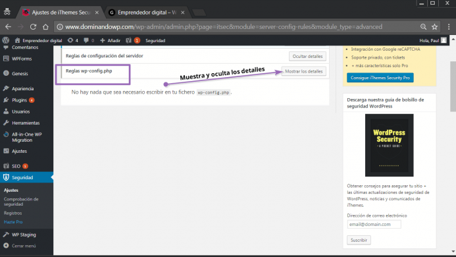
Task: Click Reglas de configuración del servidor heading
Action: tap(105, 55)
